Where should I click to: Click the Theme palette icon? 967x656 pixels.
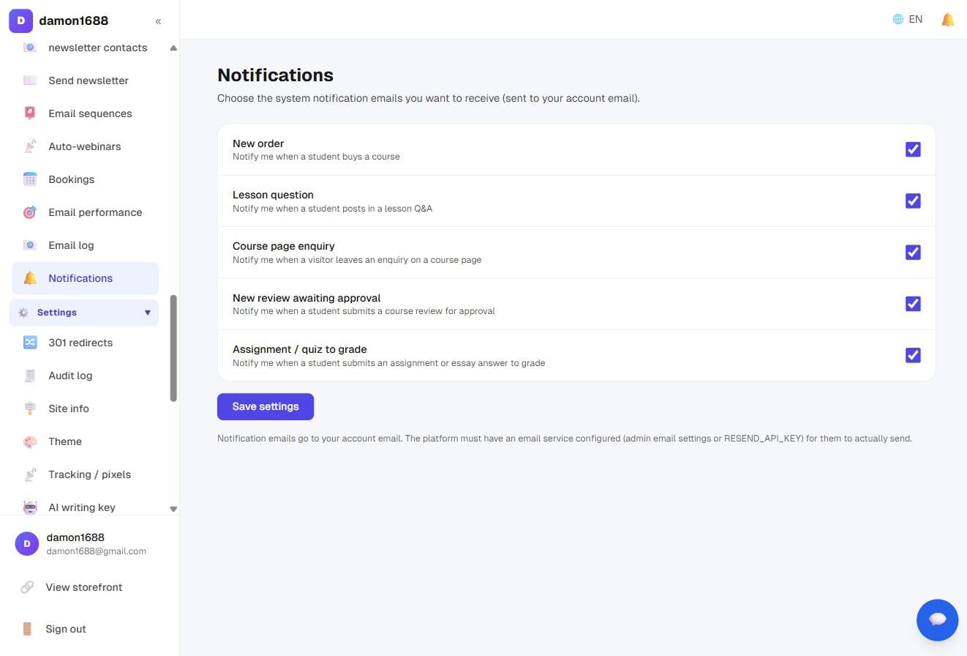click(30, 441)
